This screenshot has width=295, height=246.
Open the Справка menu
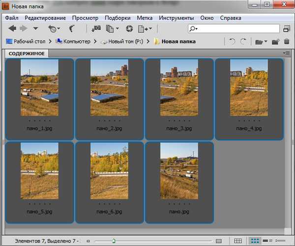click(231, 18)
